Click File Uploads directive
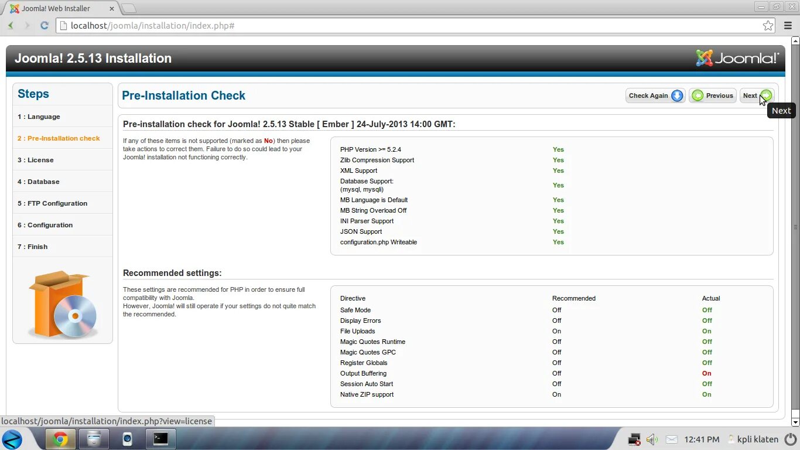Image resolution: width=800 pixels, height=450 pixels. pyautogui.click(x=357, y=331)
